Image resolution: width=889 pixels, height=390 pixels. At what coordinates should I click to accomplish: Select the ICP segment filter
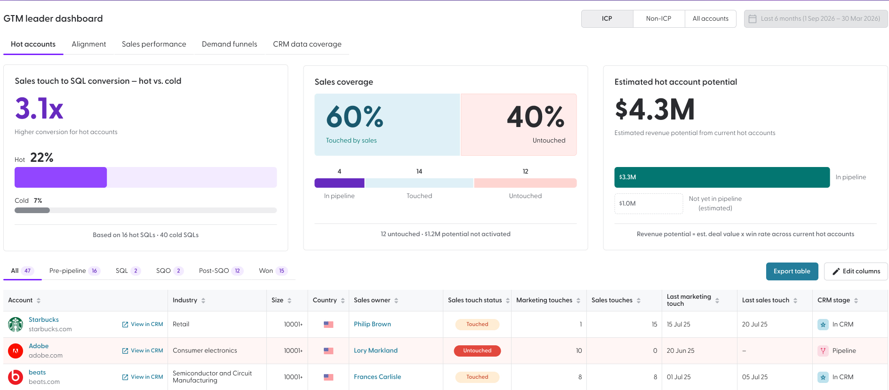[x=607, y=19]
